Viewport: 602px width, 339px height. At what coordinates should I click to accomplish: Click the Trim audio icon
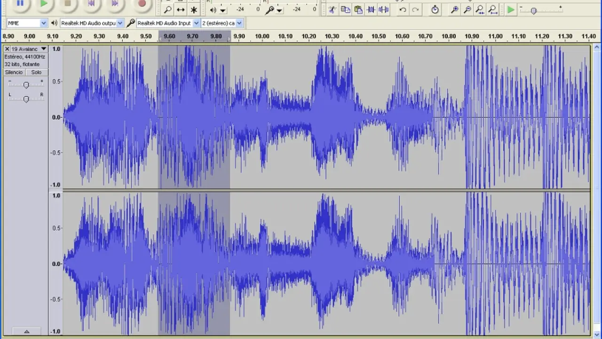coord(371,9)
